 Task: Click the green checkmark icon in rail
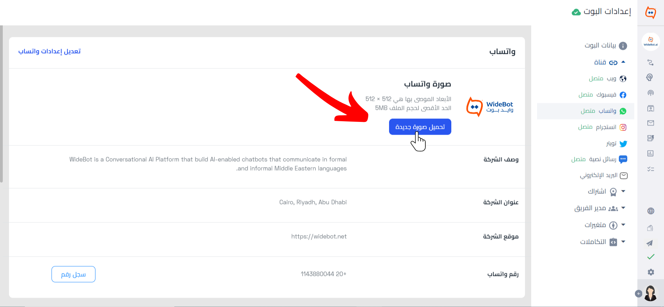[x=651, y=257]
